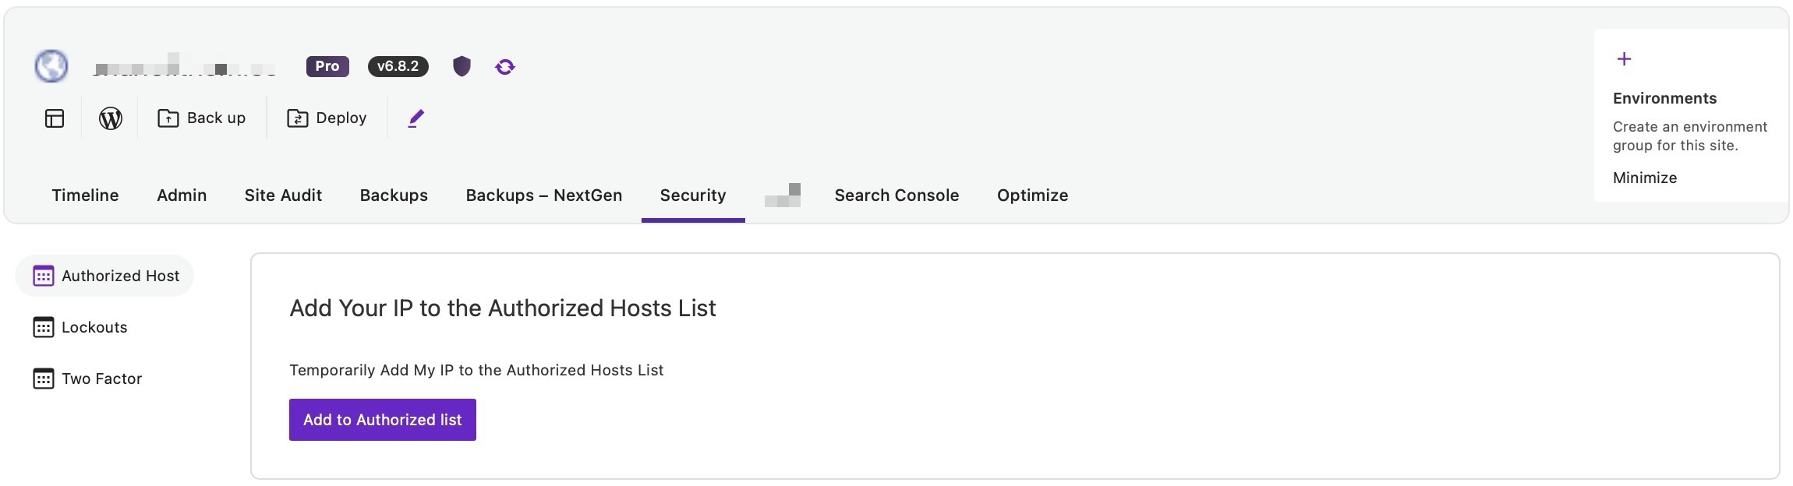Image resolution: width=1793 pixels, height=486 pixels.
Task: Open the Optimize tab
Action: (1032, 195)
